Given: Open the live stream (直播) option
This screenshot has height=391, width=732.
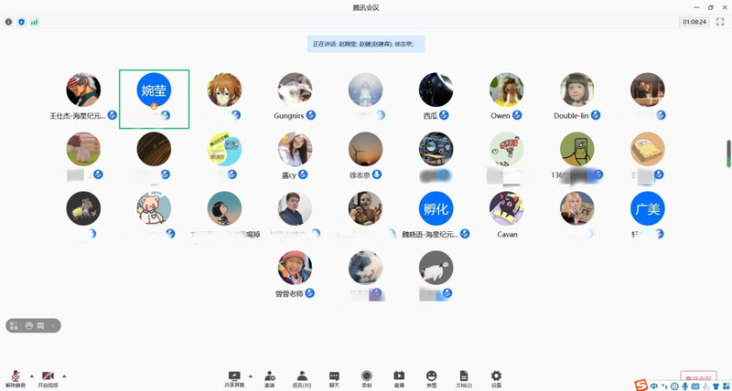Looking at the screenshot, I should tap(399, 377).
